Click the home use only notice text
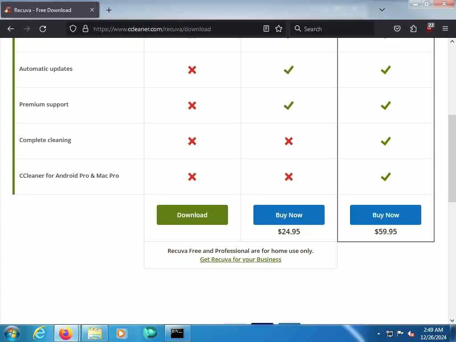This screenshot has width=456, height=342. tap(240, 251)
